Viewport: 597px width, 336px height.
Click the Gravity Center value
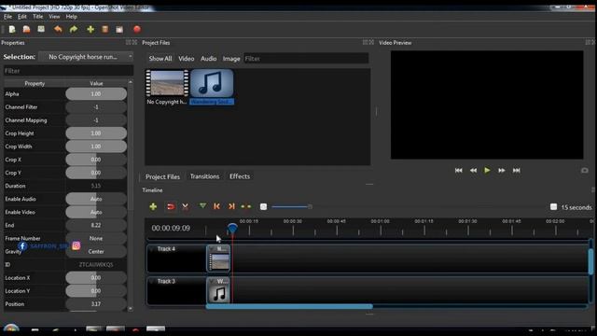[x=96, y=251]
